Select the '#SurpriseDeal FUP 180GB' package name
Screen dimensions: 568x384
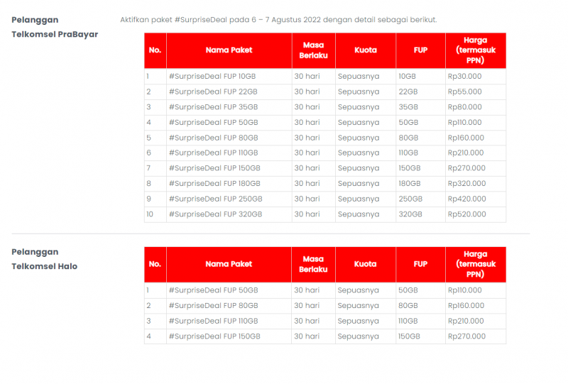click(214, 184)
